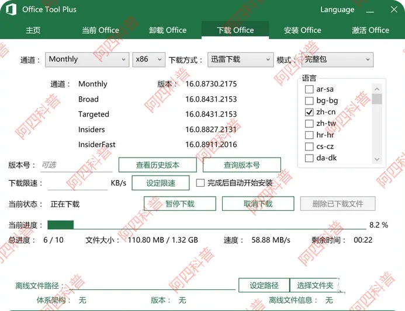Open the x86 architecture dropdown
Image resolution: width=405 pixels, height=311 pixels.
coord(149,60)
